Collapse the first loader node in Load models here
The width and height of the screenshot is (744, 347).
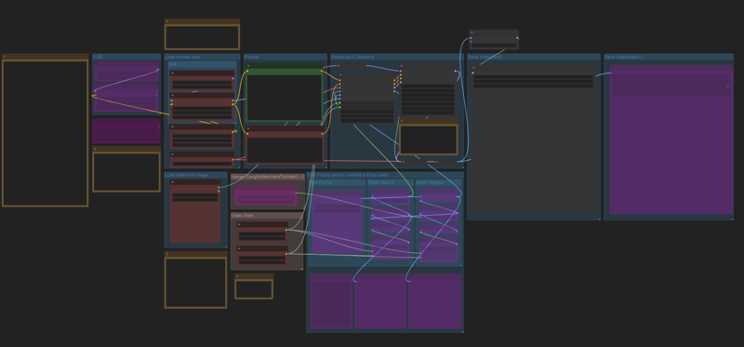tap(173, 73)
